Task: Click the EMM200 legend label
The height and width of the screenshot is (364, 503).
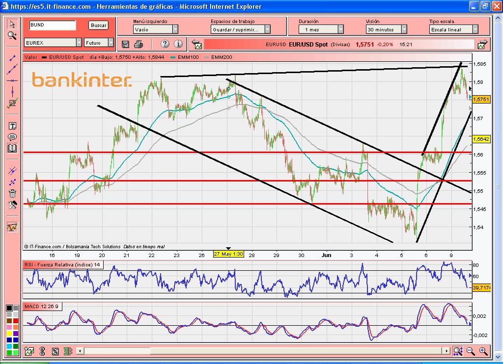Action: coord(222,57)
